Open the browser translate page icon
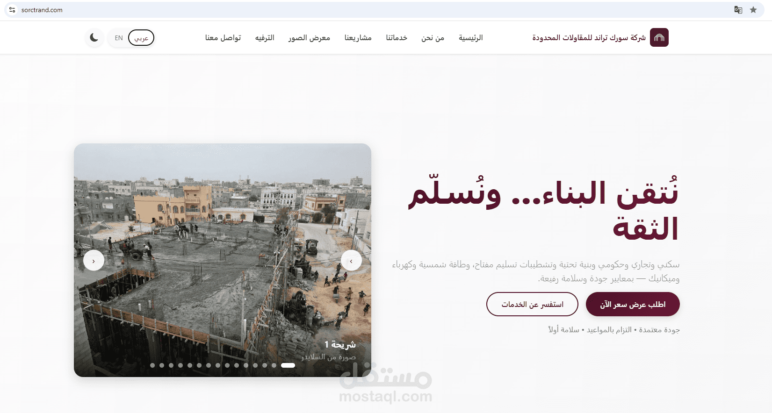This screenshot has width=772, height=413. [x=738, y=10]
